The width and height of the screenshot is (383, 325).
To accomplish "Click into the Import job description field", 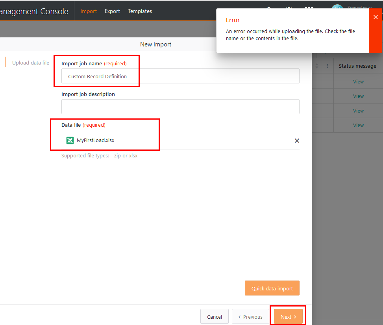I will [180, 107].
